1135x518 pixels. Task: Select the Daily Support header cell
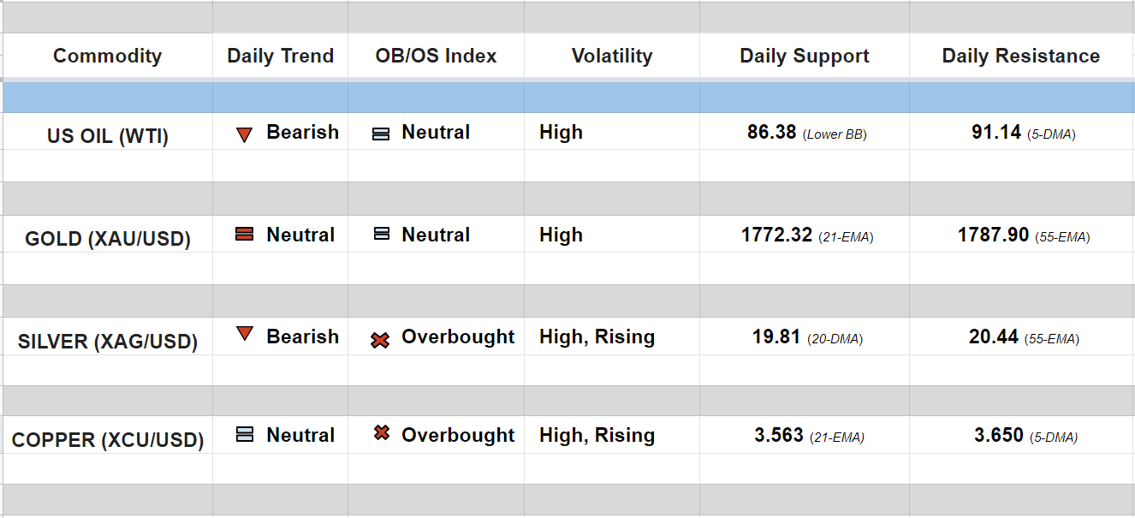coord(804,57)
